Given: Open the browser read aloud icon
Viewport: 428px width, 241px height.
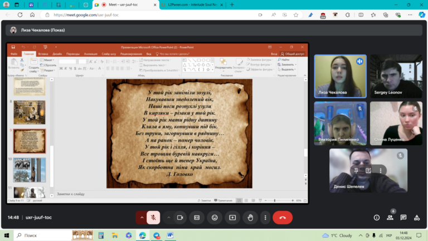Looking at the screenshot, I should [274, 15].
